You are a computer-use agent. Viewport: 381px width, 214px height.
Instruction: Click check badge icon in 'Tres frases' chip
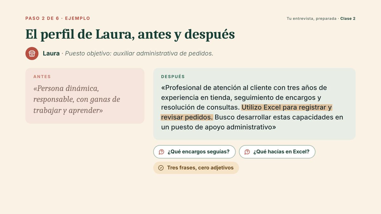[161, 168]
